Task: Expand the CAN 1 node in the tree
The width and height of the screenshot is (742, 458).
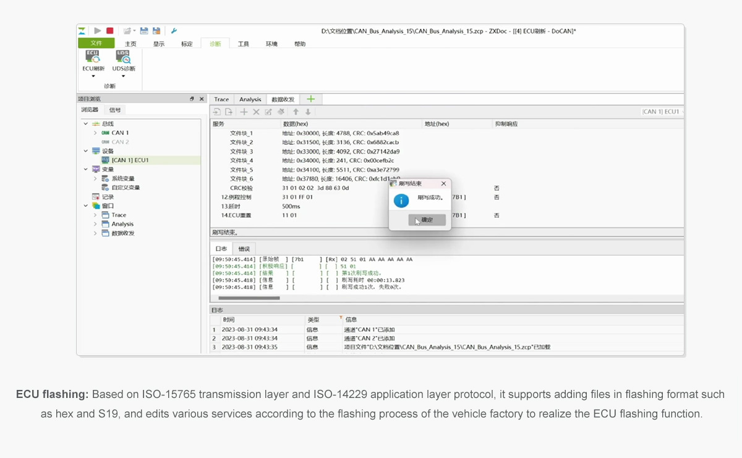Action: (95, 133)
